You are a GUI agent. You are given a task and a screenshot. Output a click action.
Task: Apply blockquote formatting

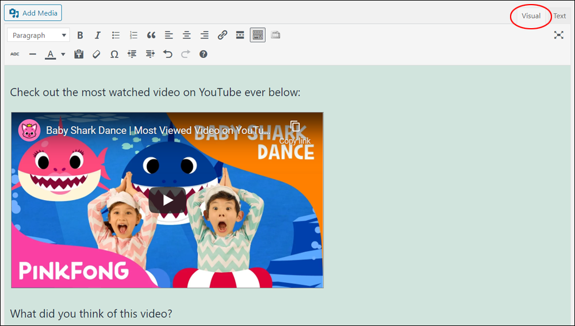pos(151,35)
